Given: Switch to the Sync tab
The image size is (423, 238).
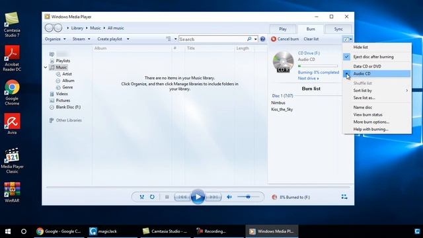Looking at the screenshot, I should point(338,29).
